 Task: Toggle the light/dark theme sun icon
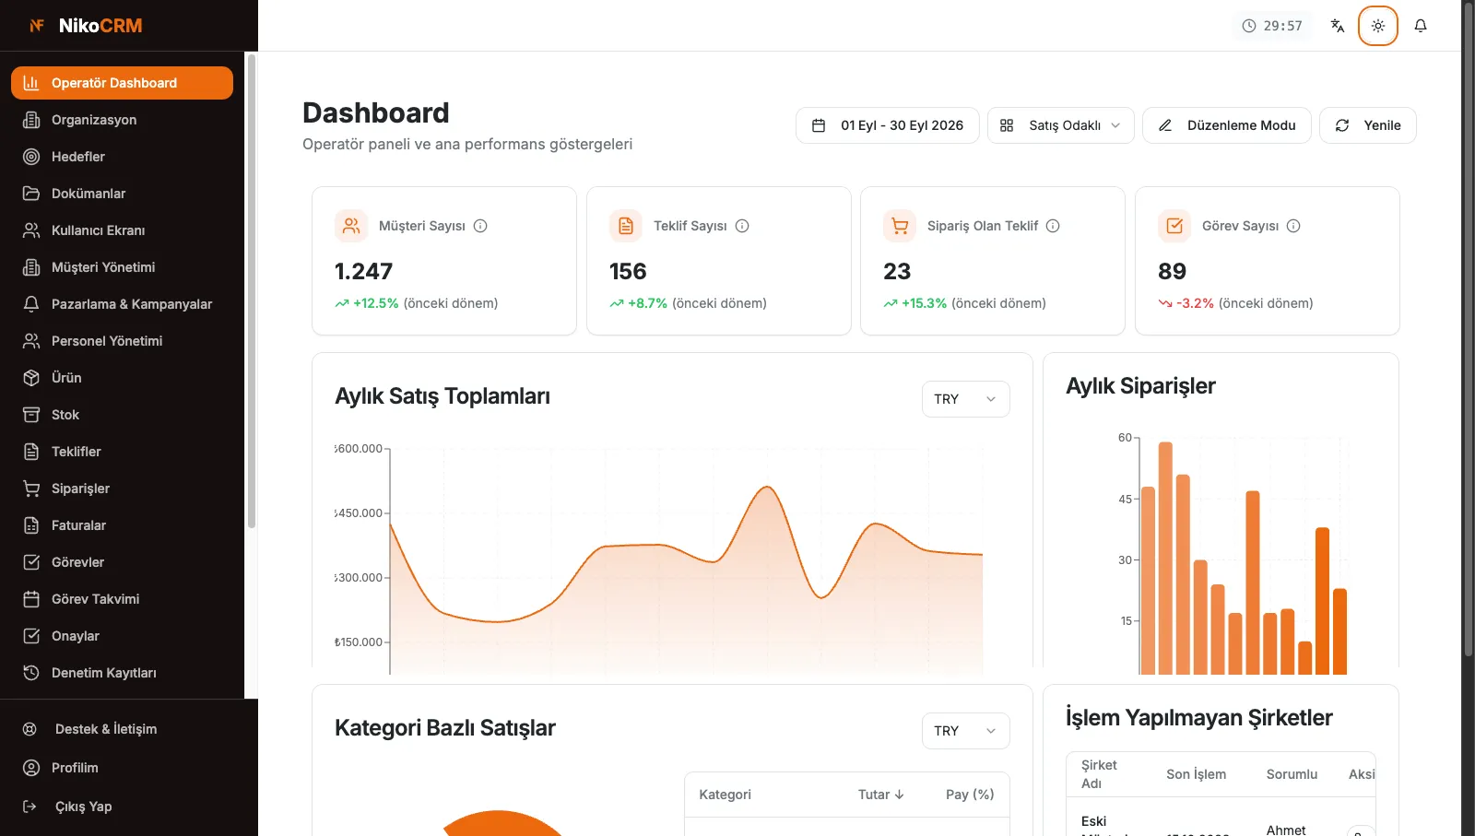(1378, 26)
